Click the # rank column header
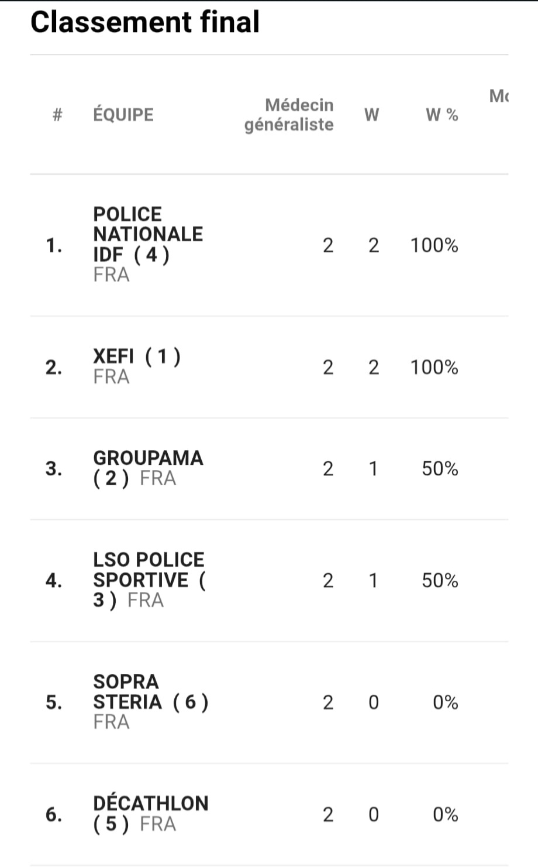The height and width of the screenshot is (867, 538). [x=57, y=115]
